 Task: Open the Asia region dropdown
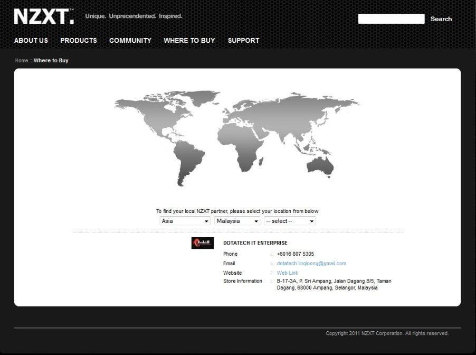click(185, 221)
